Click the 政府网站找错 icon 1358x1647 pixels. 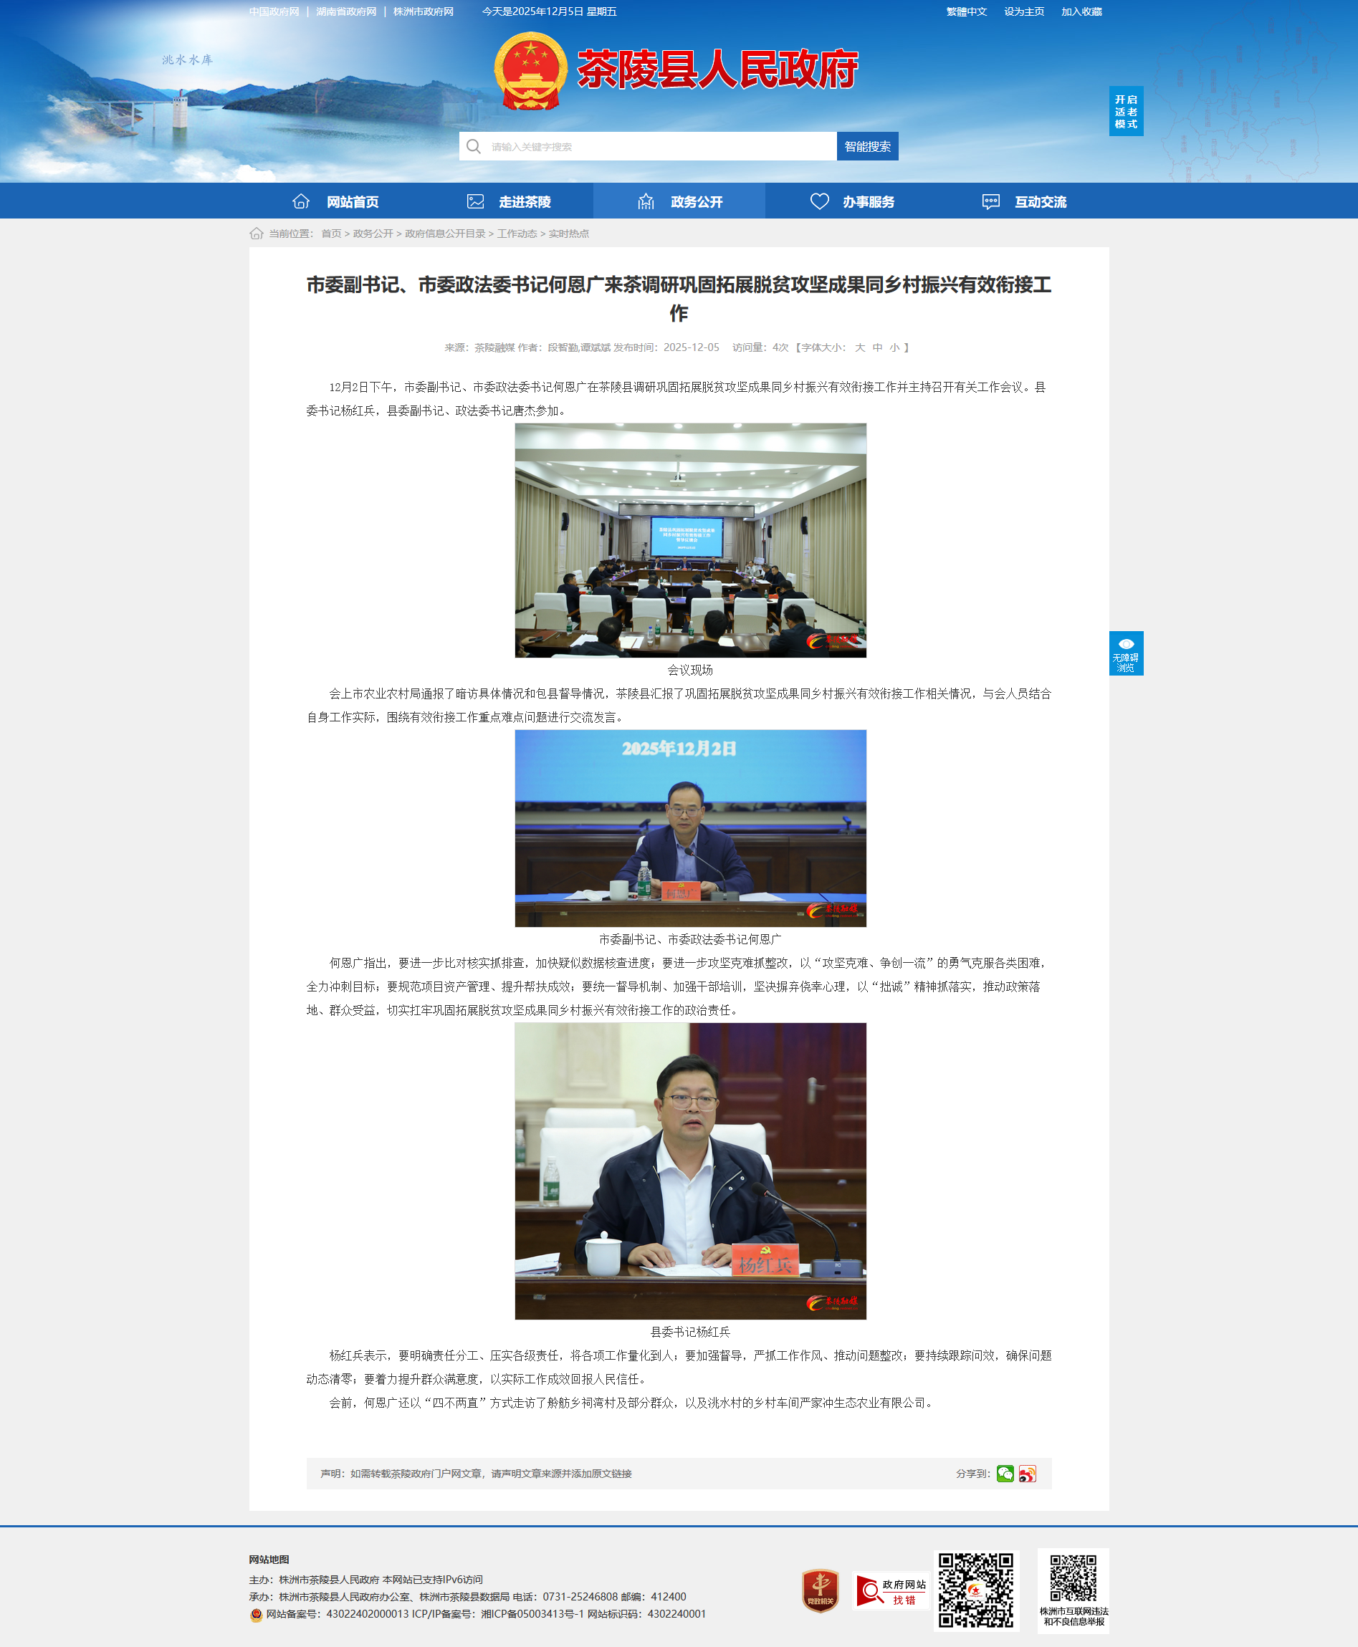coord(891,1591)
